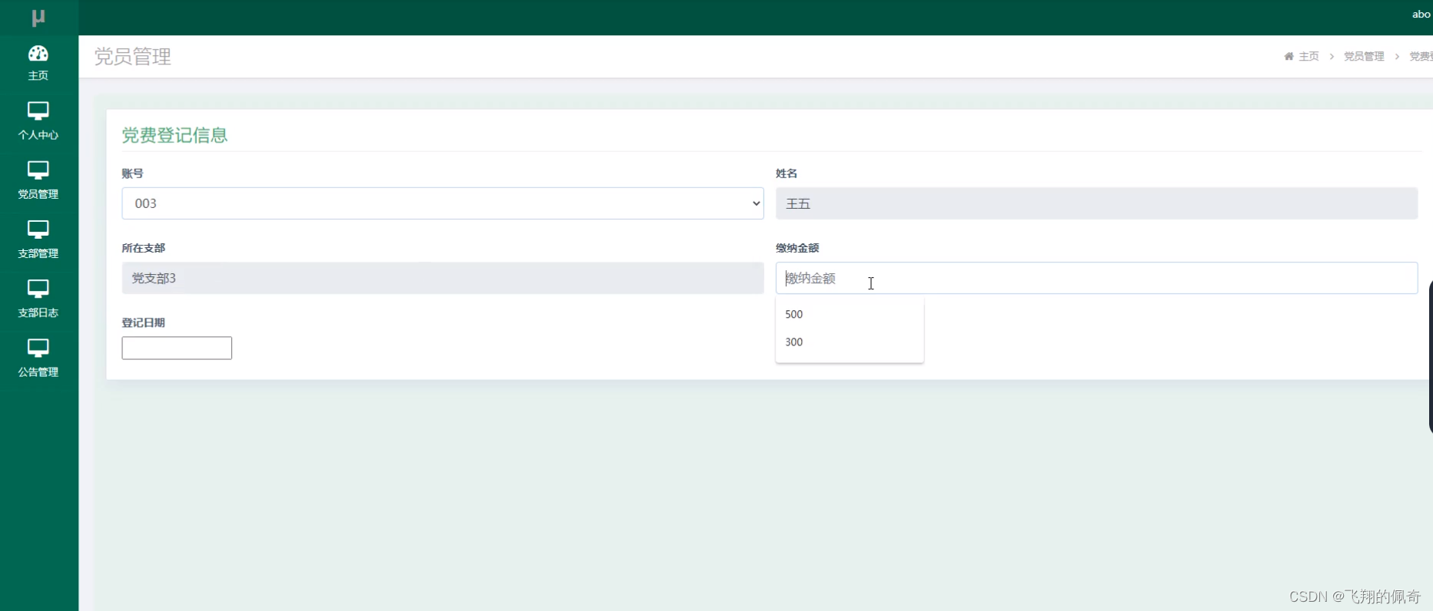Follow the 党员管理 breadcrumb link
The image size is (1433, 611).
(1364, 56)
